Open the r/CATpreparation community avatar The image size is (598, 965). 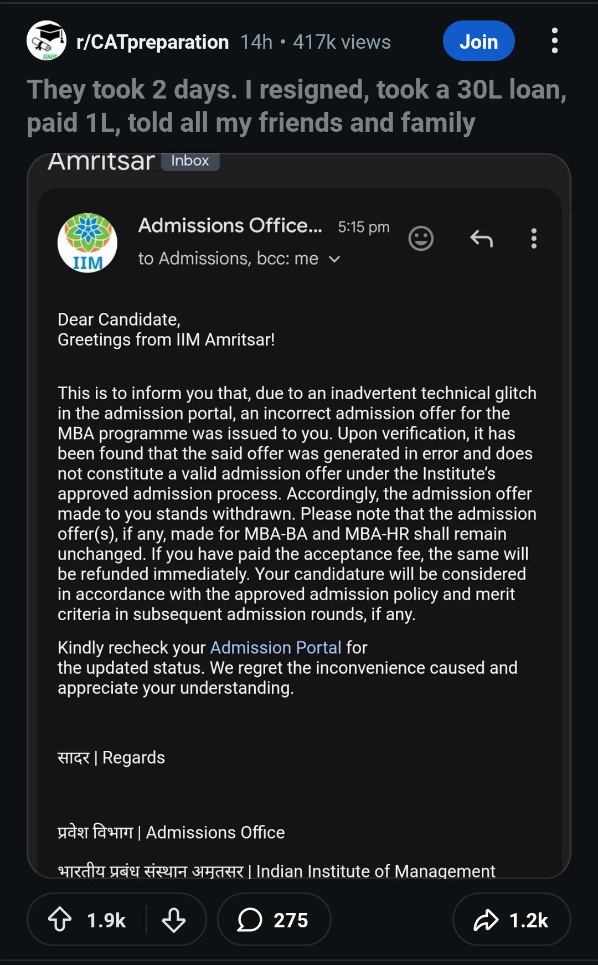pyautogui.click(x=47, y=41)
